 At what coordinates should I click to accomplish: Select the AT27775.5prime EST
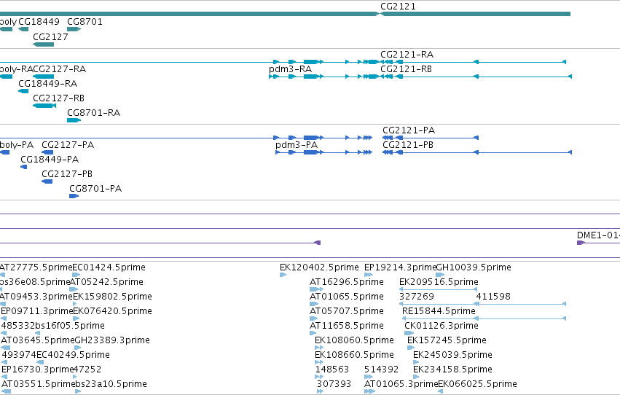pyautogui.click(x=3, y=275)
